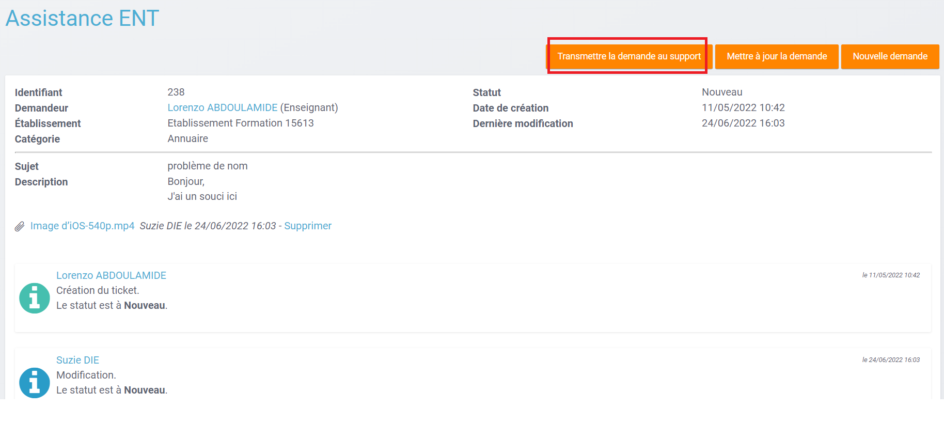Open the Suzie DIE author link
944x439 pixels.
[x=77, y=360]
